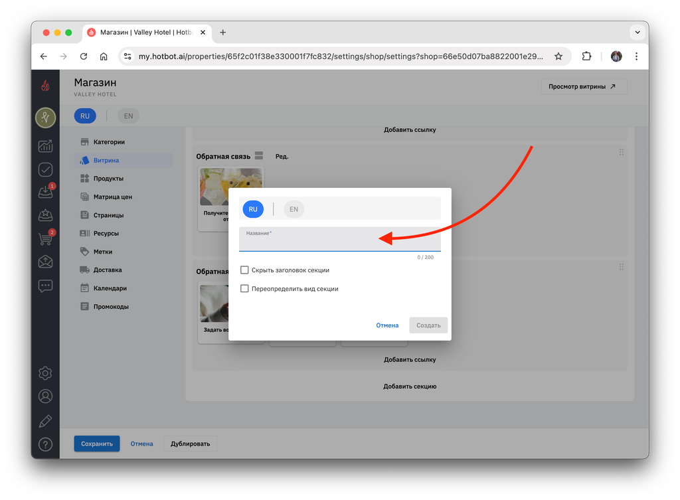This screenshot has width=680, height=500.
Task: Click the Создать button
Action: (x=428, y=325)
